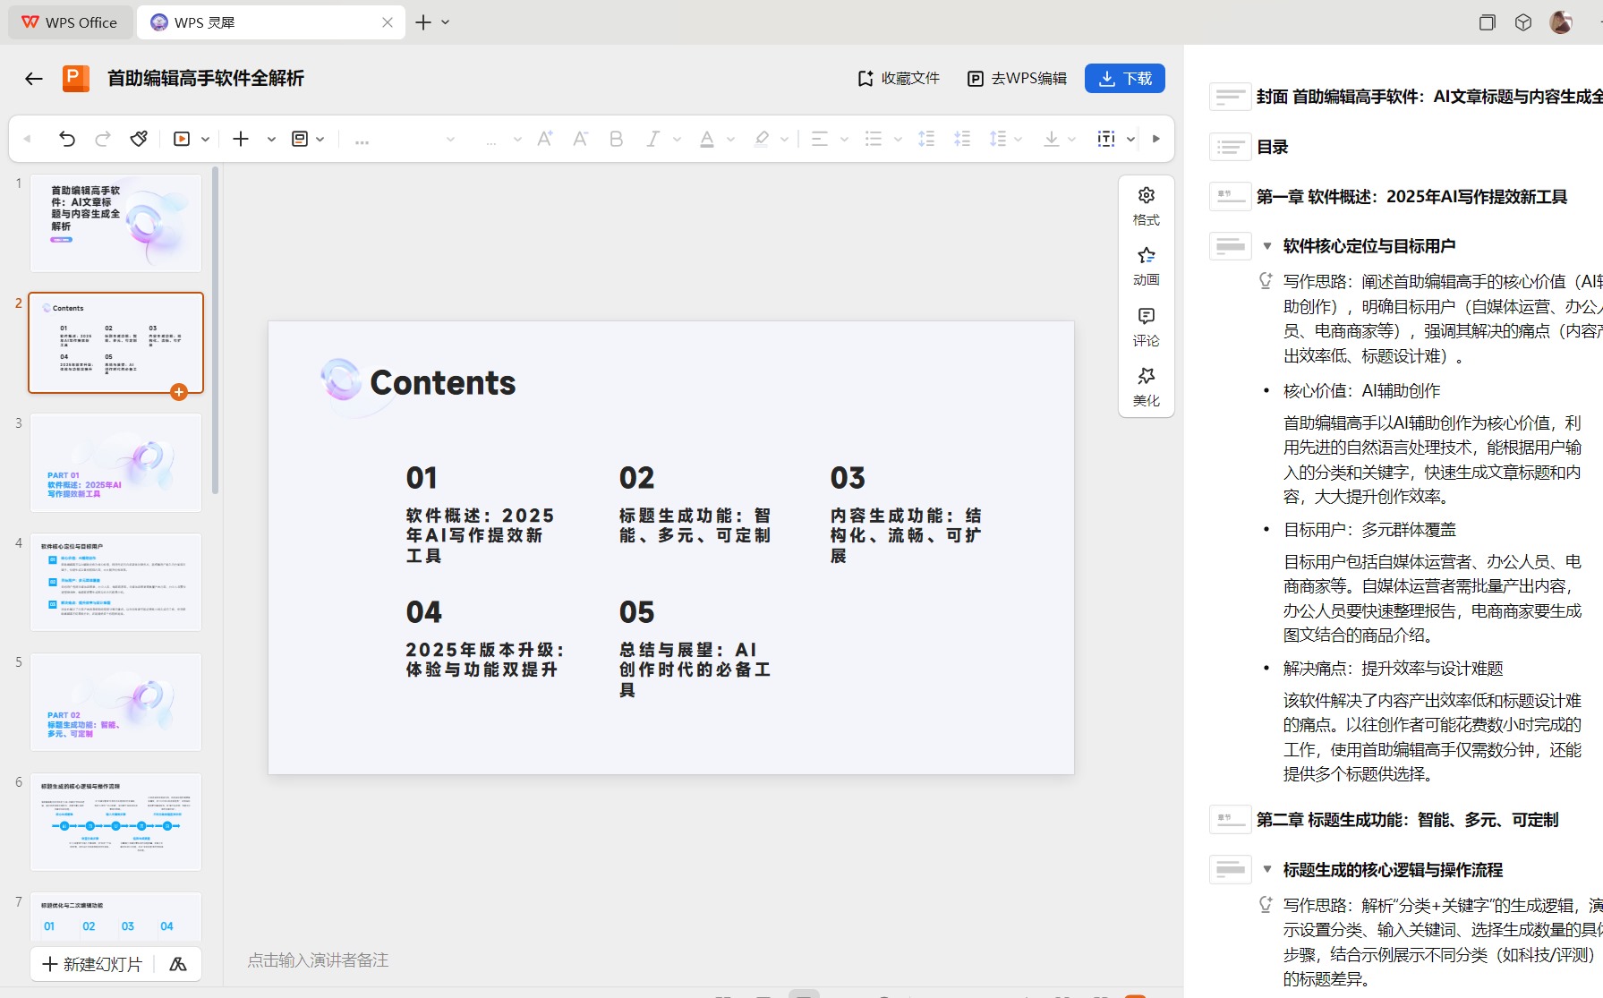
Task: Click the line spacing icon
Action: tap(998, 139)
